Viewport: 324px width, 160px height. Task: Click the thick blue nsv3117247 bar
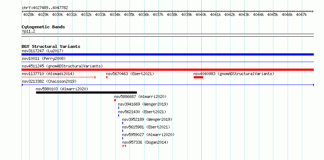click(x=167, y=54)
